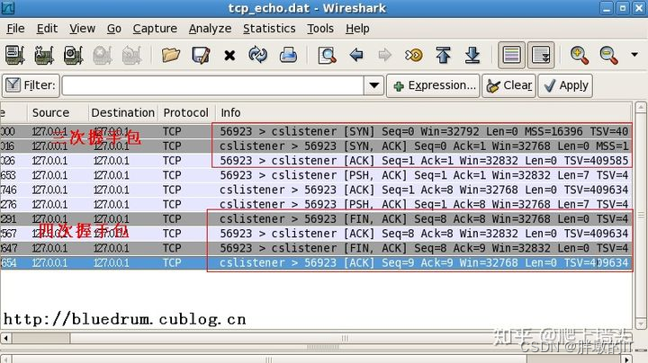
Task: Maximize the Wireshark window
Action: (623, 8)
